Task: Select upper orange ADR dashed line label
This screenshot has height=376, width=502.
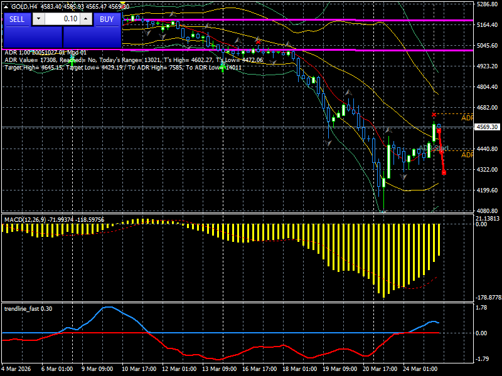Action: 467,118
